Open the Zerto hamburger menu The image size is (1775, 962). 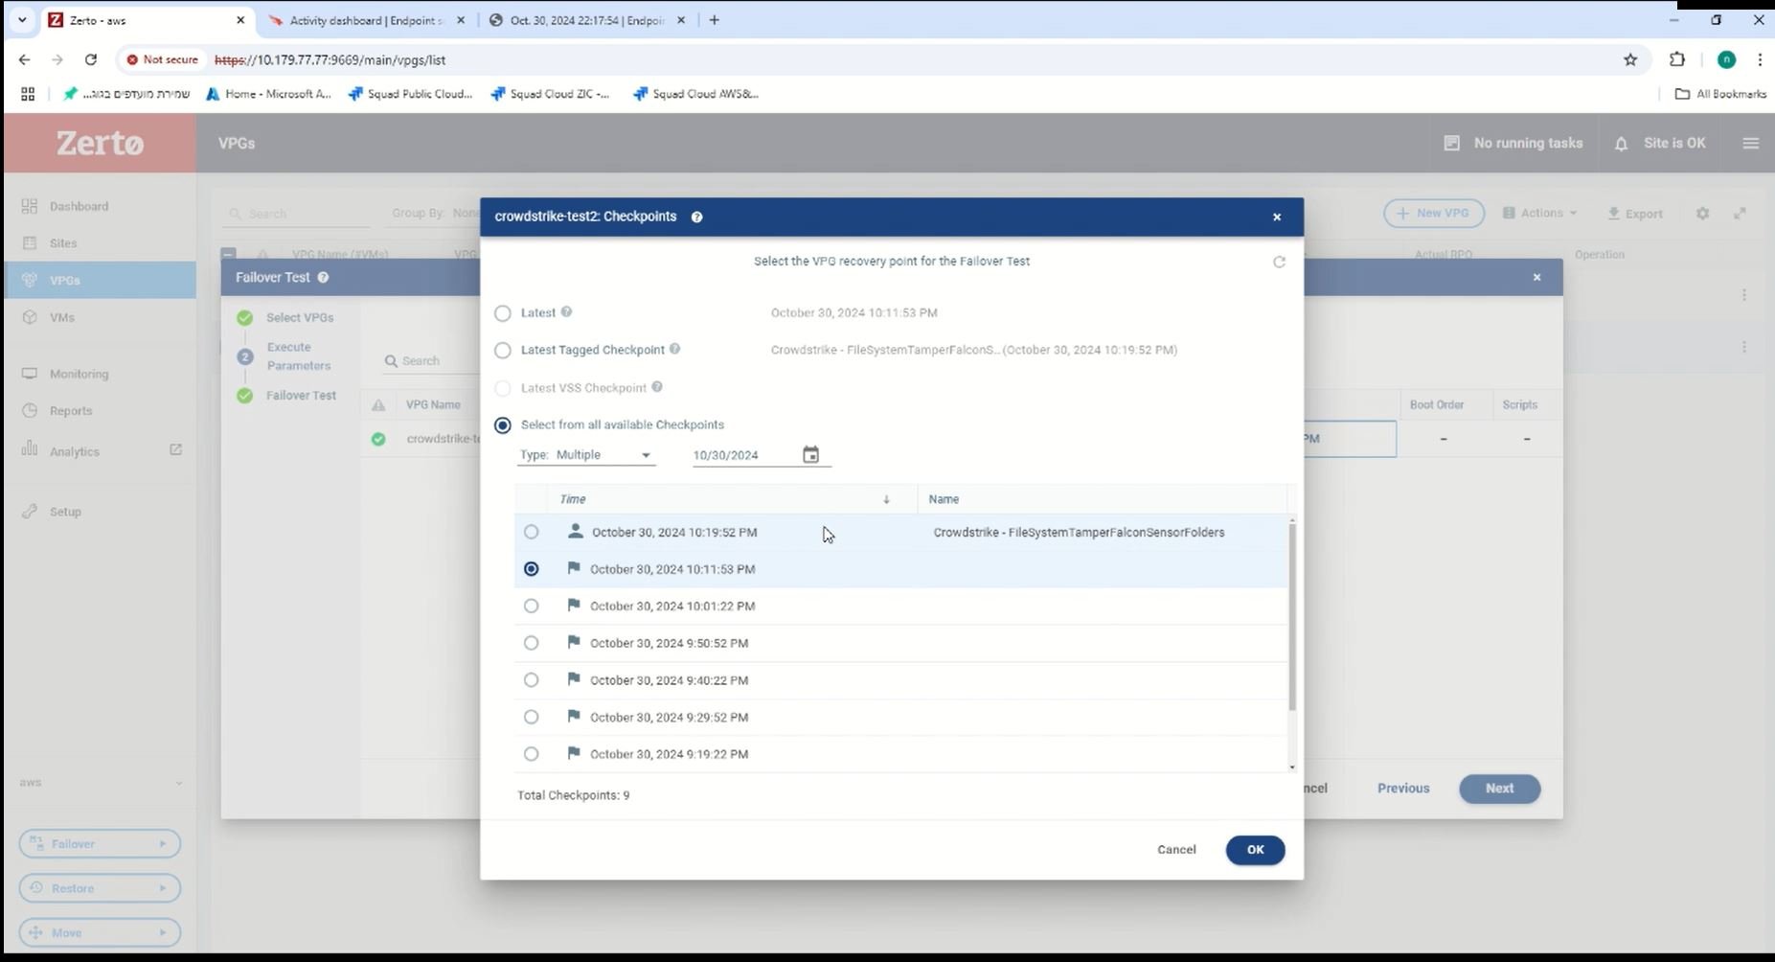[x=1750, y=143]
